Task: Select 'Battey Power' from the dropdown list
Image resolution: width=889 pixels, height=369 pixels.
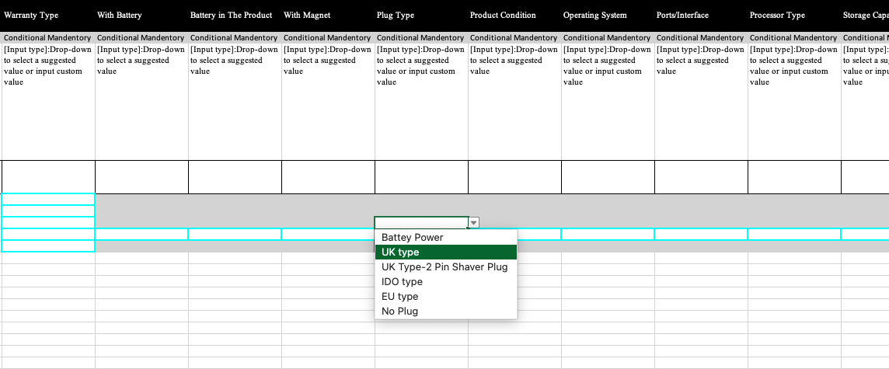Action: click(412, 238)
